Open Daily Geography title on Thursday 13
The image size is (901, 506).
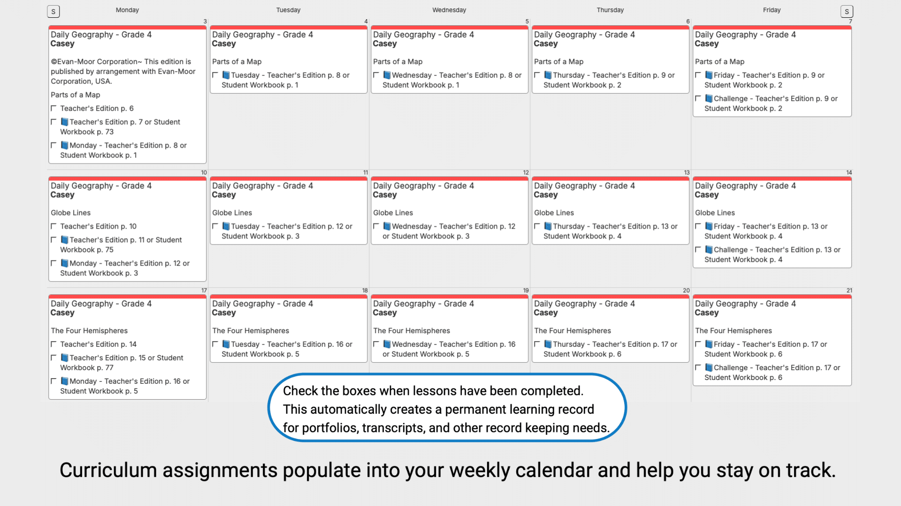point(584,186)
